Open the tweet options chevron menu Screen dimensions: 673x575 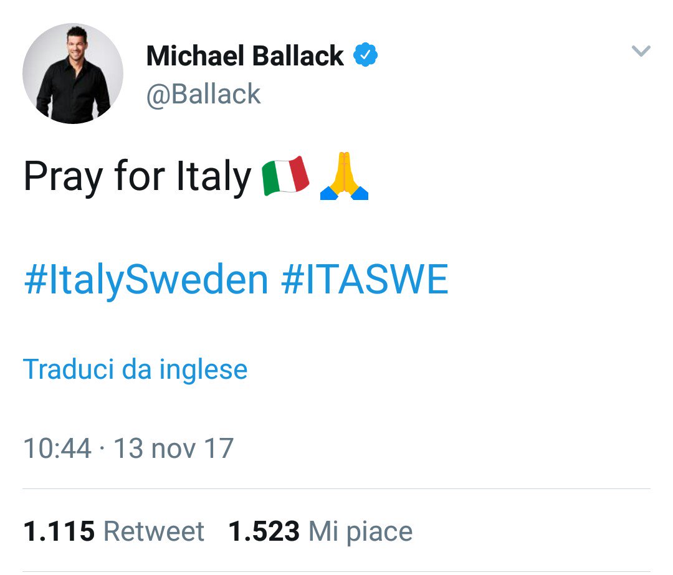click(641, 51)
